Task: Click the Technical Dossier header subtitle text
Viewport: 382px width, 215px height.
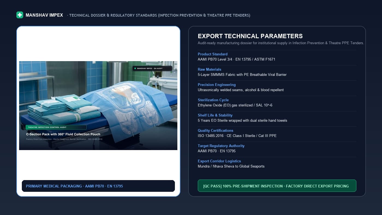Action: [x=159, y=15]
